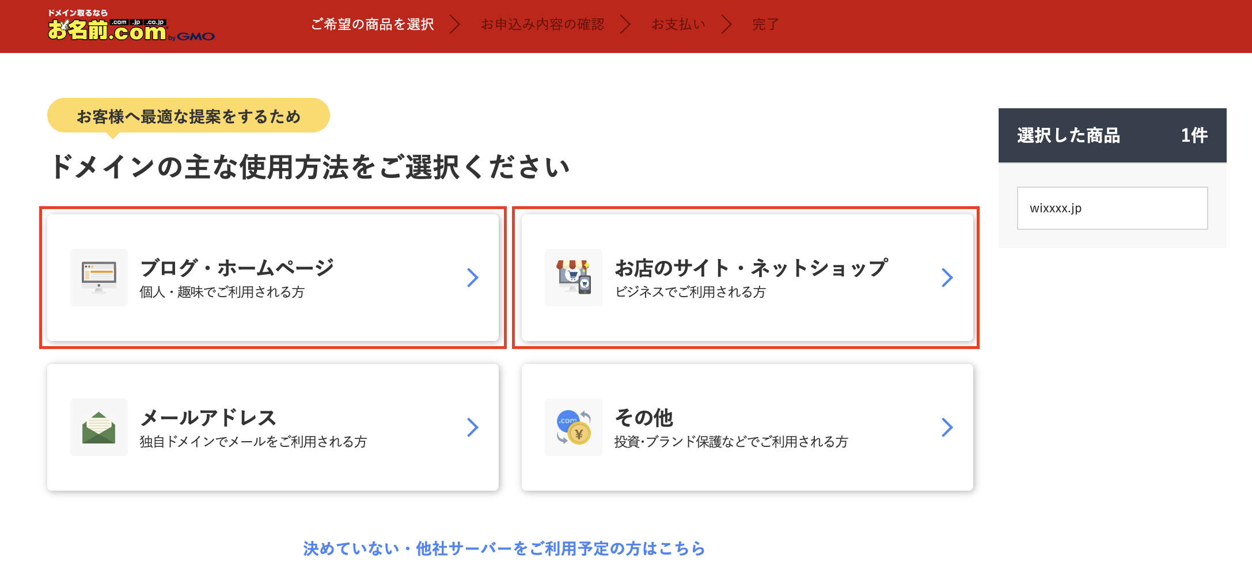The height and width of the screenshot is (584, 1252).
Task: Click the green mail envelope icon
Action: (x=99, y=427)
